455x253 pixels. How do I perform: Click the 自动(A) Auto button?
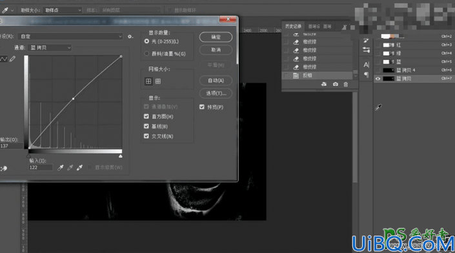(x=216, y=81)
